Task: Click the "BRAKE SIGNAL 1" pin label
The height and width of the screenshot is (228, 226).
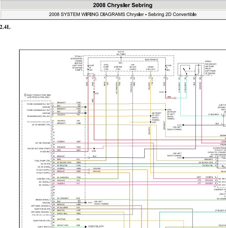Action: click(43, 200)
